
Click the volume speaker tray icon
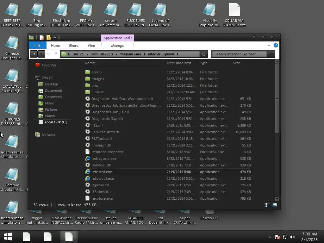(293, 237)
